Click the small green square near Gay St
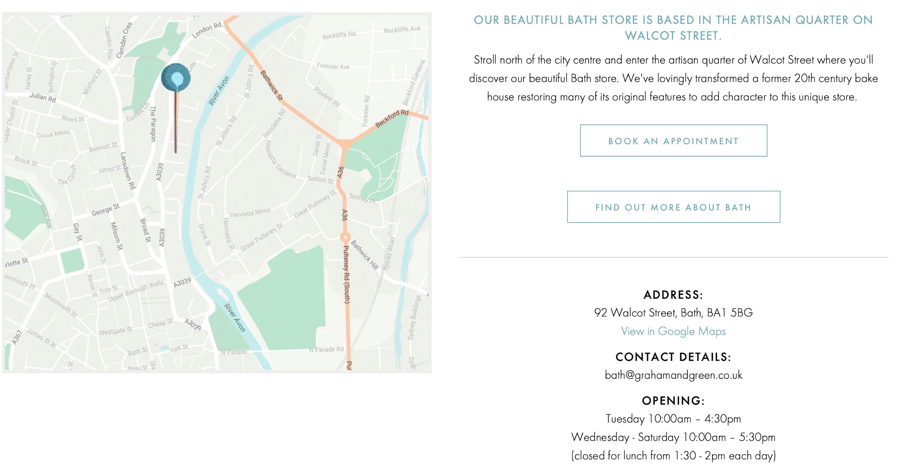This screenshot has width=903, height=469. click(72, 261)
